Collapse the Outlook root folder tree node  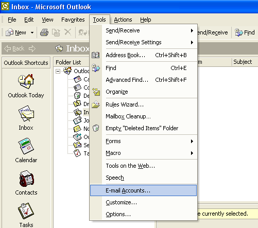58,71
